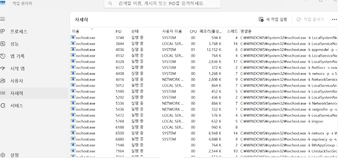Sort by the 사용자 이름 column header

(173, 31)
